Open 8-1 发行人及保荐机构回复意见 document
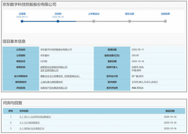188x134 pixels. pos(35,117)
